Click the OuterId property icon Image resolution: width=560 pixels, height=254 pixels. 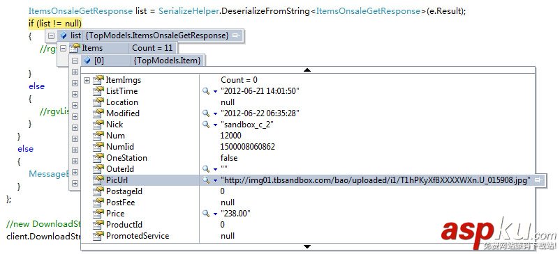98,169
